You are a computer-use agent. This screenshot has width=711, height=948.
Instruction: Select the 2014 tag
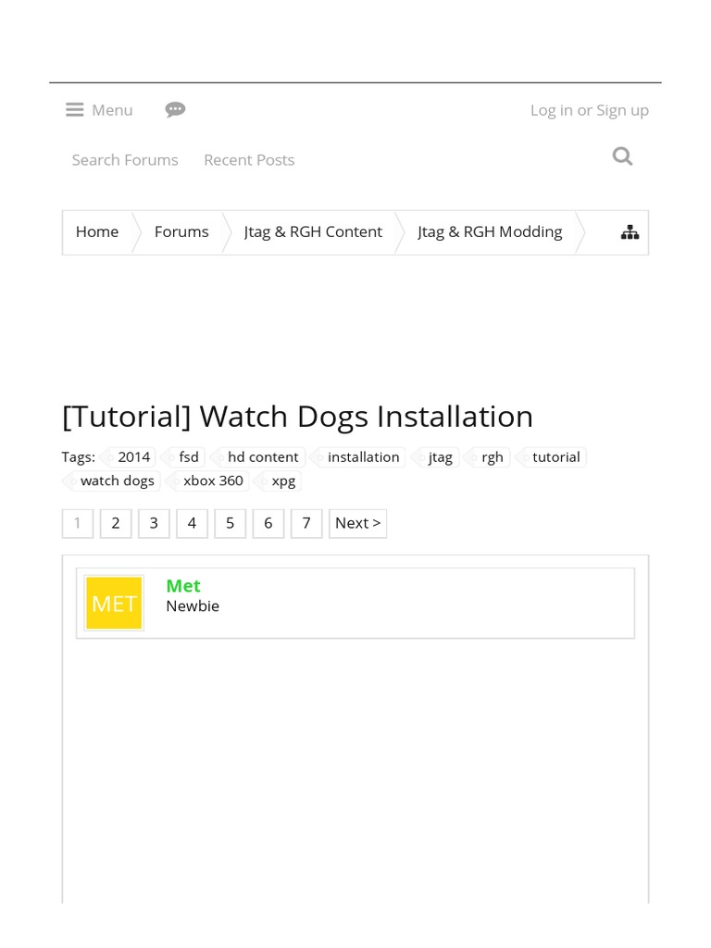tap(129, 457)
